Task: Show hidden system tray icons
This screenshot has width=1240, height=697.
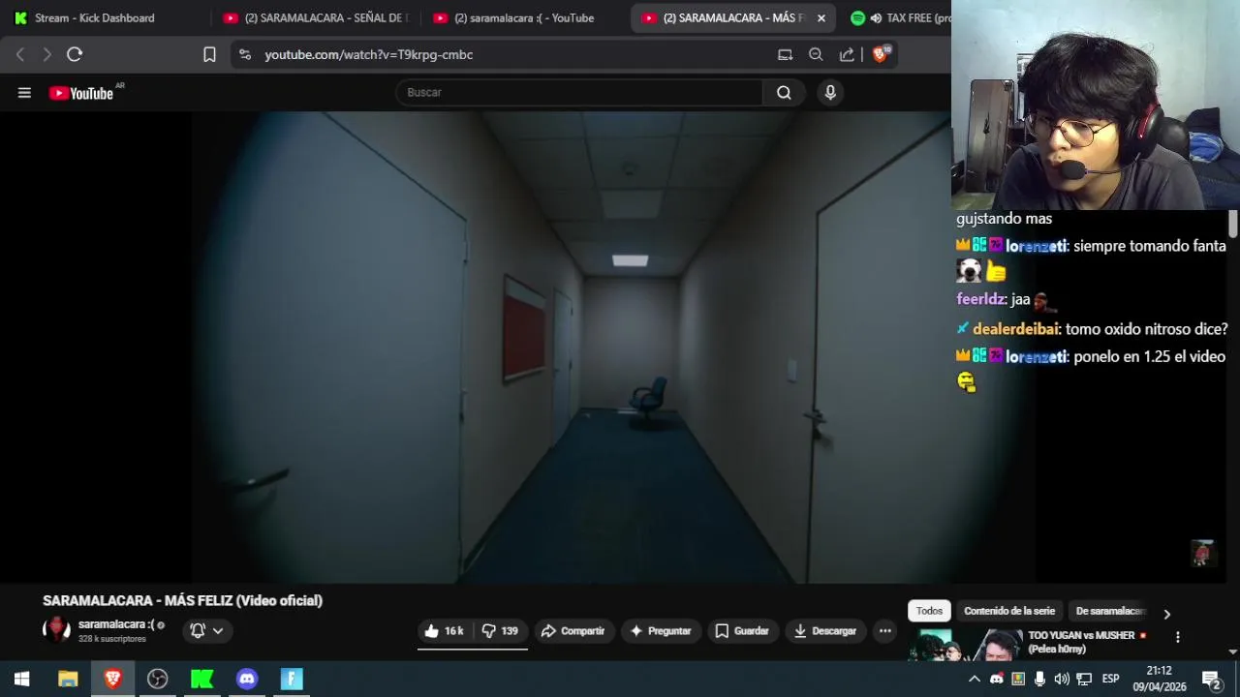Action: pos(975,679)
